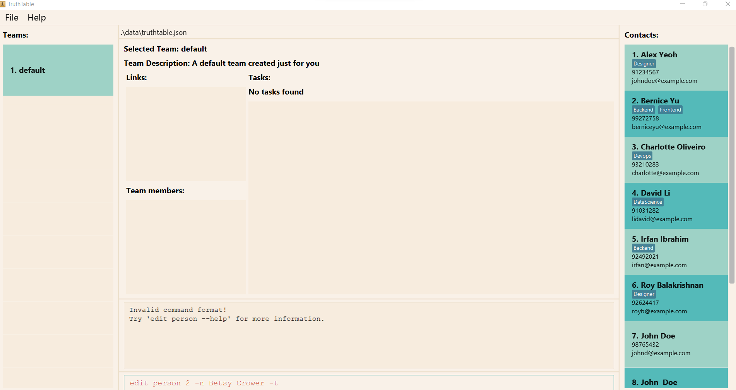Click Frontend tag on Bernice Yu
This screenshot has height=390, width=736.
coord(670,110)
